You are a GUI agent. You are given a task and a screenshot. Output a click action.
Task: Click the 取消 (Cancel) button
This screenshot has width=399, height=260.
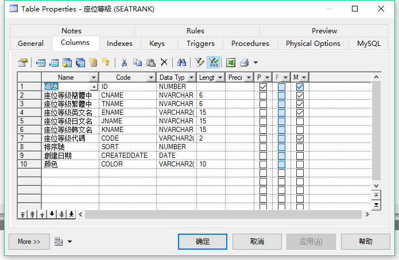(257, 242)
